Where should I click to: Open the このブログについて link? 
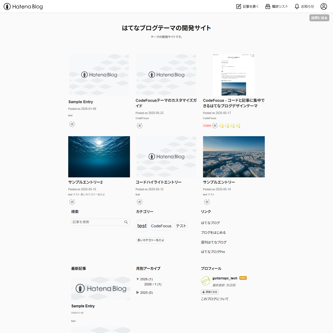click(215, 299)
